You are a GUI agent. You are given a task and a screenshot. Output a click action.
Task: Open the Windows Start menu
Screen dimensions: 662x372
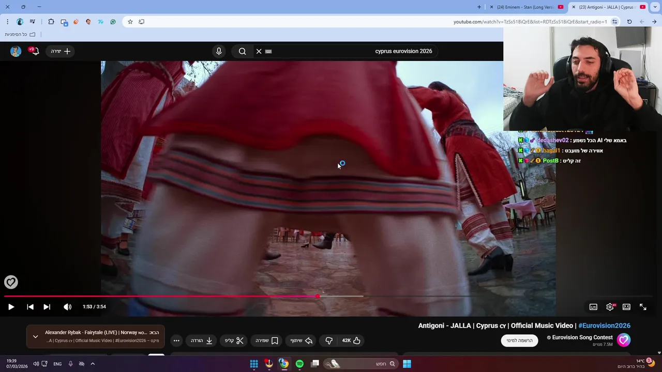pos(407,364)
